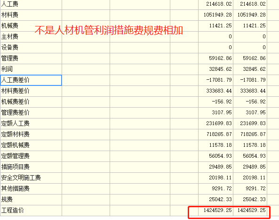279x220 pixels.
Task: Select the 定额人工费 row label
Action: pos(16,124)
